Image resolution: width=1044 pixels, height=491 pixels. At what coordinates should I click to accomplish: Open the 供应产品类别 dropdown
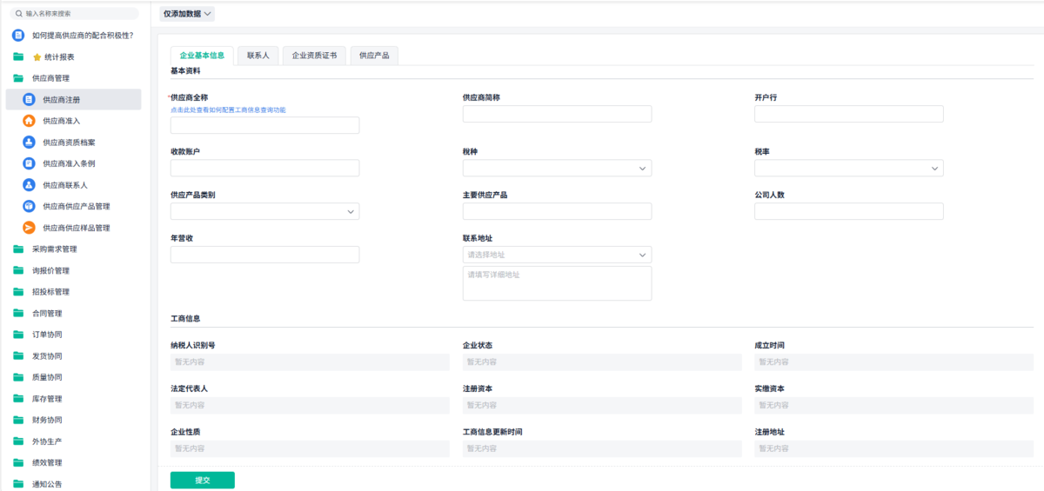[x=264, y=211]
